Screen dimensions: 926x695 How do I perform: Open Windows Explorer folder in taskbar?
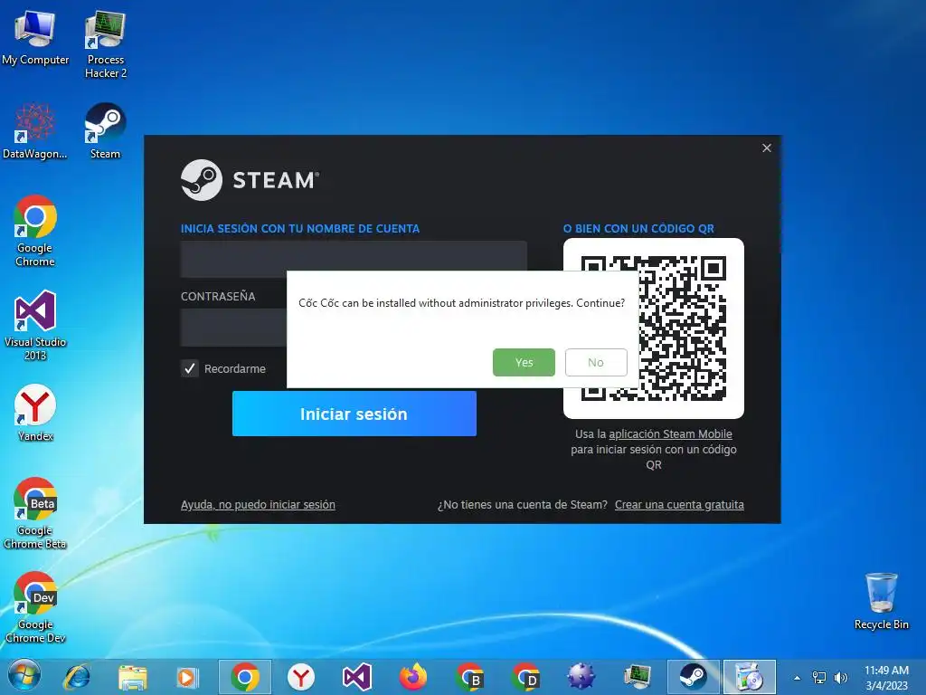click(133, 677)
